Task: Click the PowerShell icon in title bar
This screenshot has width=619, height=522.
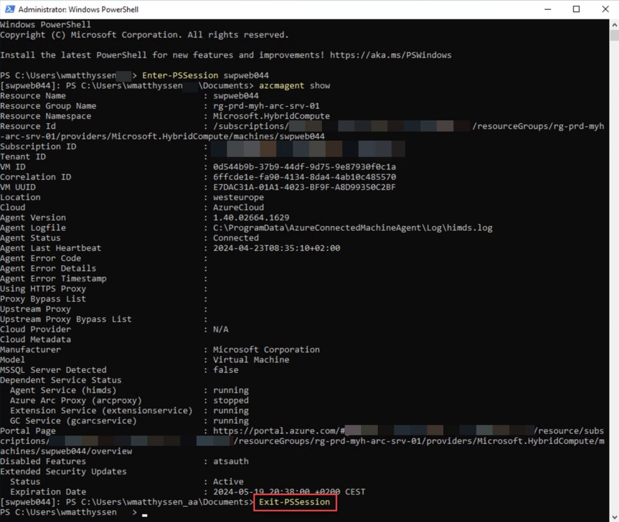Action: (x=9, y=9)
